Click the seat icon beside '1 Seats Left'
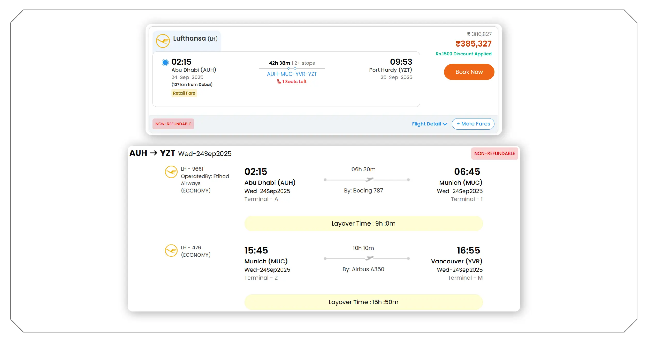Screen dimensions: 648x342 tap(279, 81)
